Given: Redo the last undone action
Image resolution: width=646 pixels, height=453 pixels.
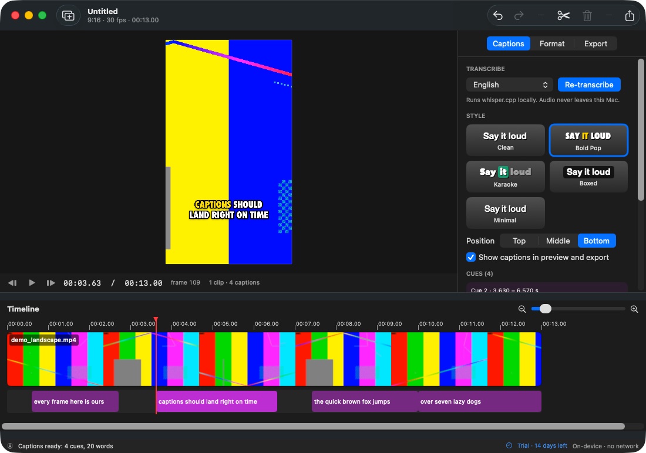Looking at the screenshot, I should [519, 16].
